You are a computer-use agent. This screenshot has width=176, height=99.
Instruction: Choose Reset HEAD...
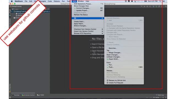click(x=124, y=59)
